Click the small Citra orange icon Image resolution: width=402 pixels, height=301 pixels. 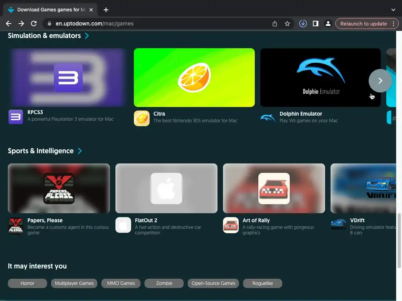tap(141, 118)
